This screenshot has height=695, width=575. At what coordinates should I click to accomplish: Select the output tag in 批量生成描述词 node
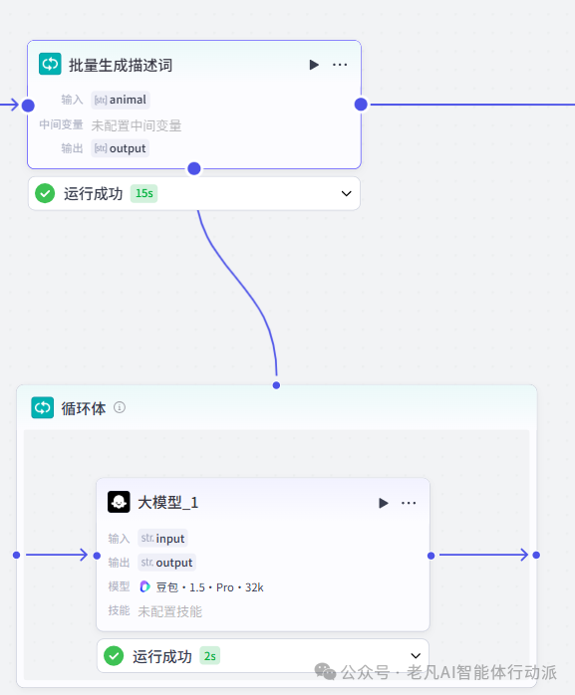(x=121, y=148)
